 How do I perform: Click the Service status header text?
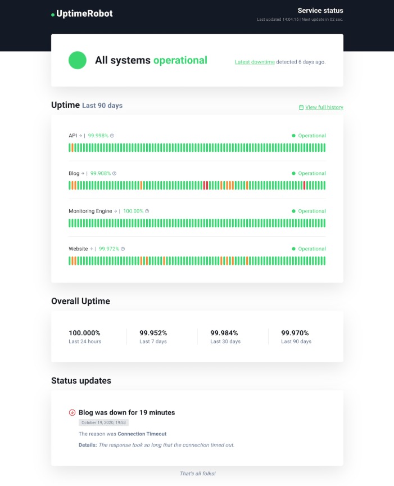(x=320, y=10)
